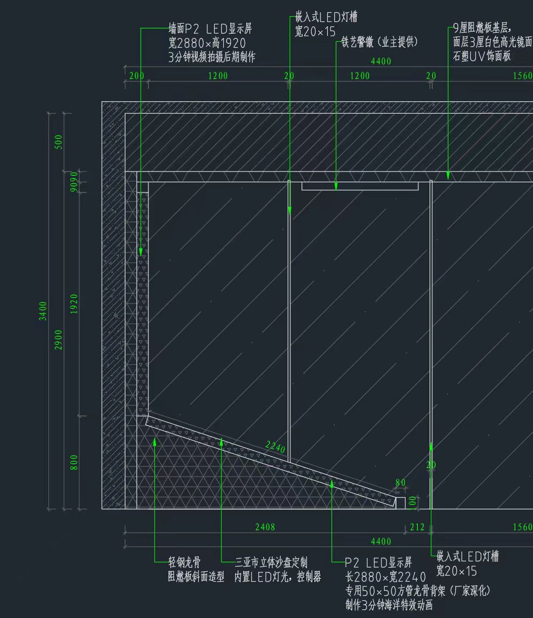Screen dimensions: 533x618
Task: Select the 3分钟视频拍摄后期制作 text line
Action: pos(212,57)
